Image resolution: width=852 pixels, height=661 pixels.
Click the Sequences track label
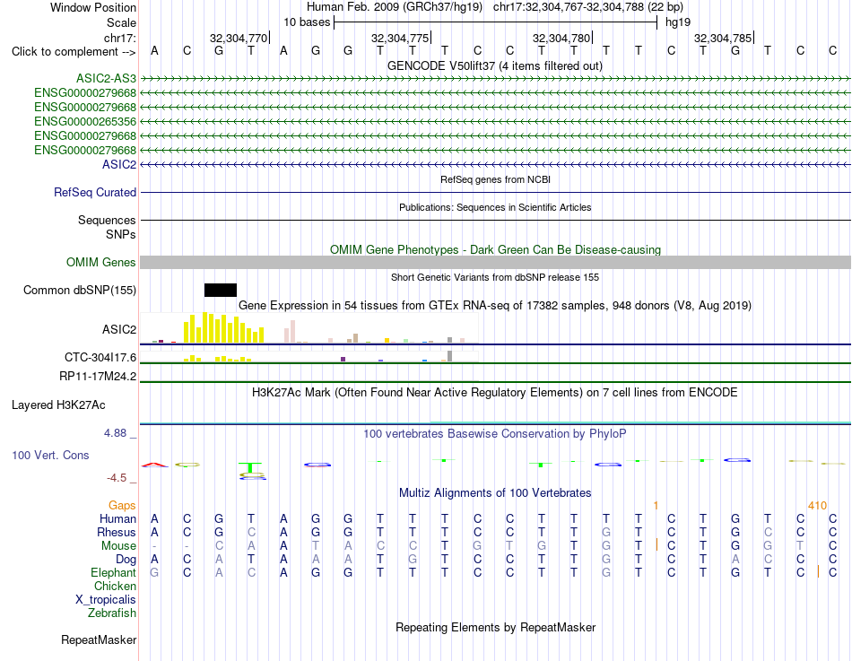coord(107,220)
